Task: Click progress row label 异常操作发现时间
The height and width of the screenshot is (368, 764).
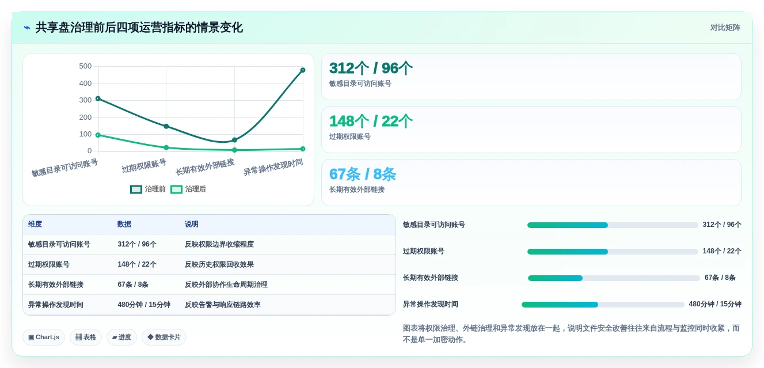Action: pyautogui.click(x=431, y=304)
